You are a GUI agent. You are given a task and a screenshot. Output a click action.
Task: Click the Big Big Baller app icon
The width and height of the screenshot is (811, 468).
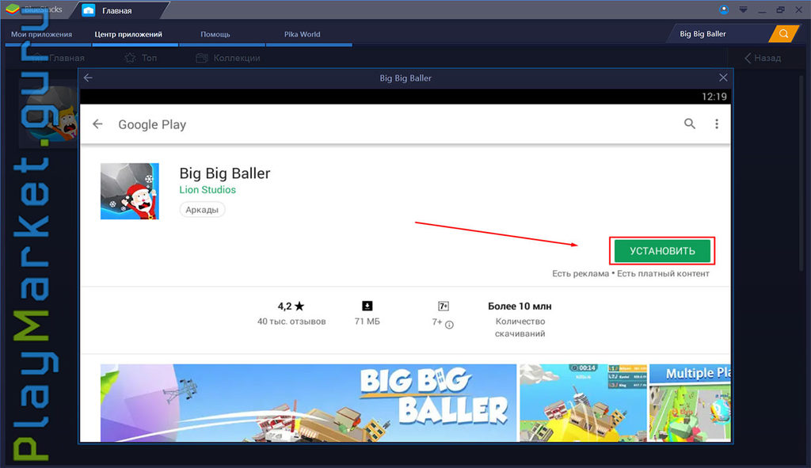click(x=129, y=192)
